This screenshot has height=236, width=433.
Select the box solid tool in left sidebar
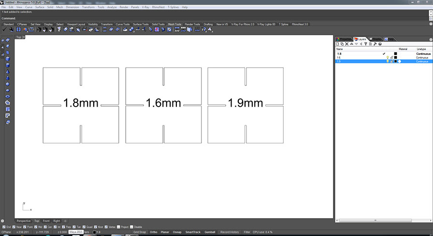(8, 59)
